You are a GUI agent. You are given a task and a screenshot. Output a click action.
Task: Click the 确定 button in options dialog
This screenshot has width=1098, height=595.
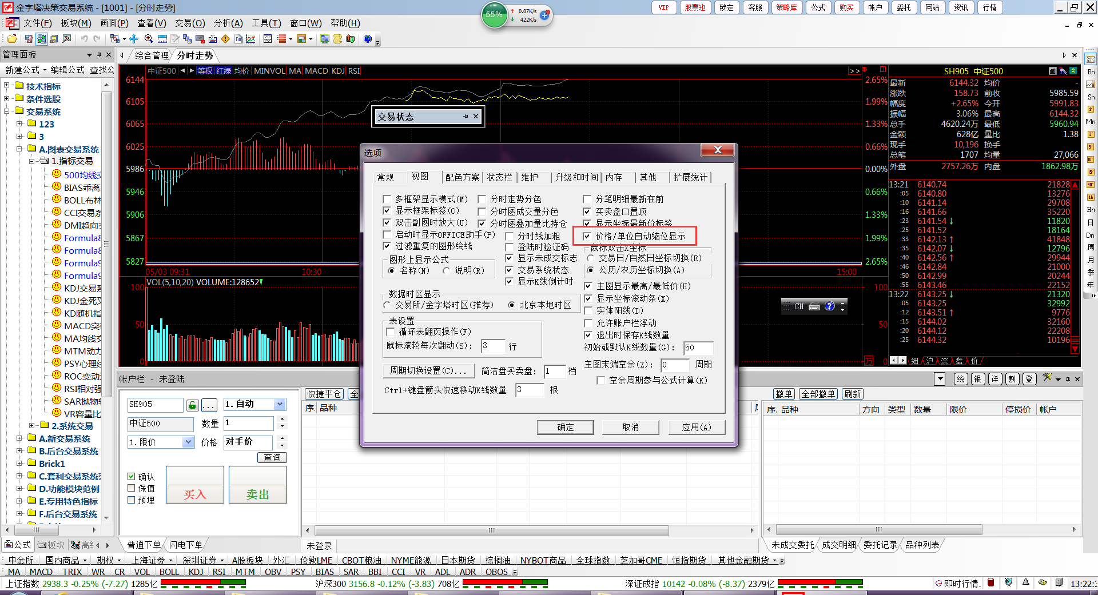pos(565,427)
